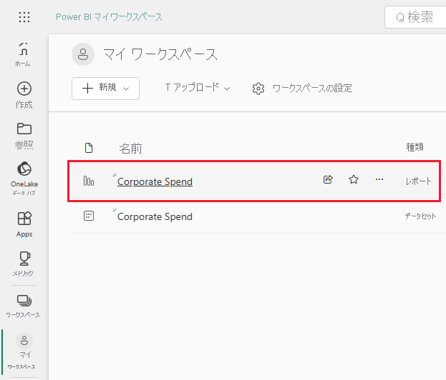Click the search (検索) box
The width and height of the screenshot is (446, 380).
pyautogui.click(x=415, y=17)
